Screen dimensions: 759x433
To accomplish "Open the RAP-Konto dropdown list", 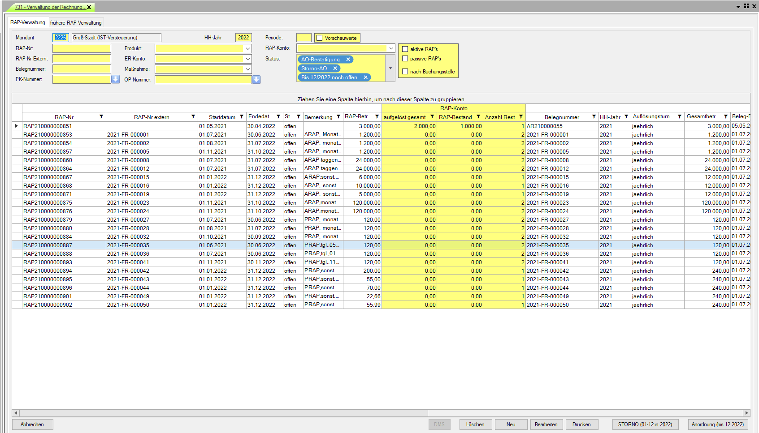I will (391, 48).
